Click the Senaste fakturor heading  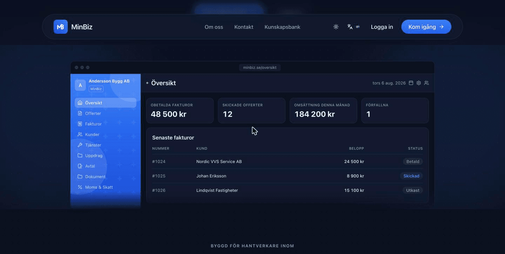173,138
